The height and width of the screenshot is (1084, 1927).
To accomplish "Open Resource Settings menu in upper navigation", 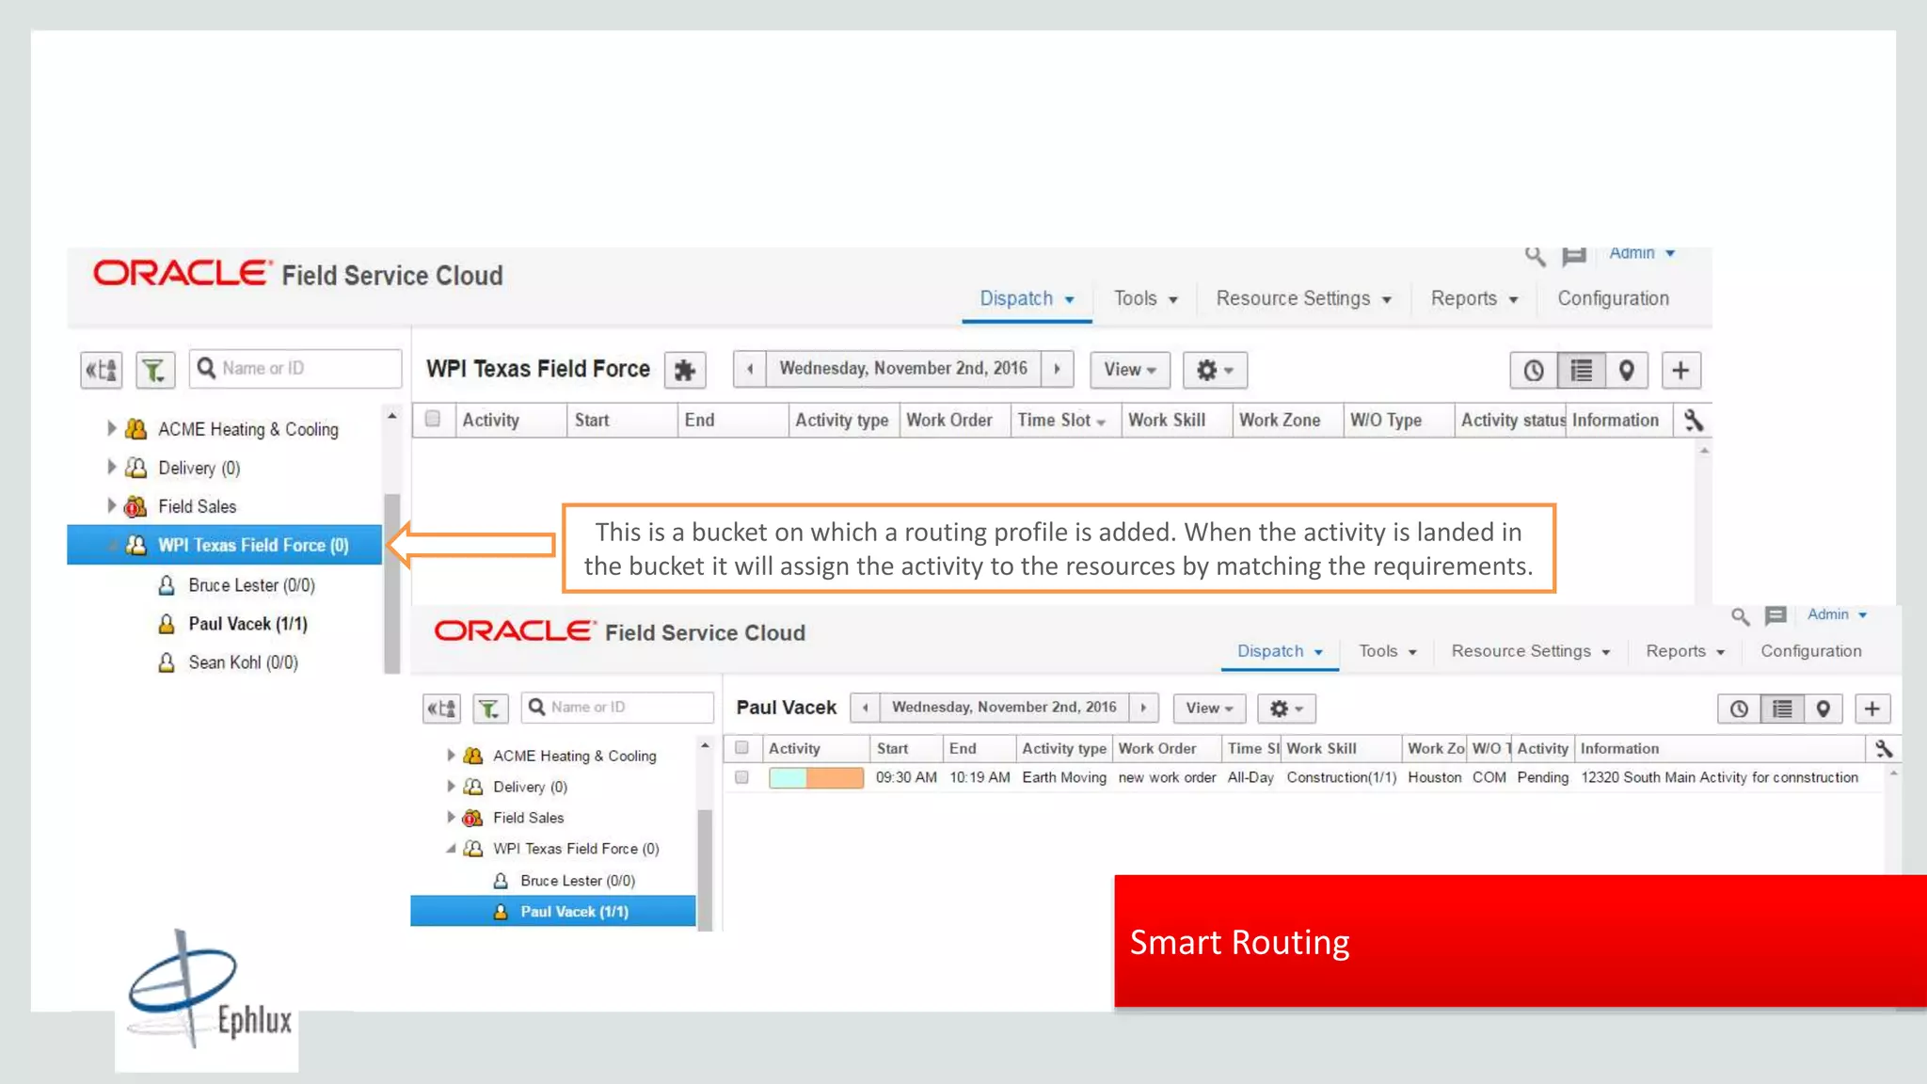I will point(1303,298).
